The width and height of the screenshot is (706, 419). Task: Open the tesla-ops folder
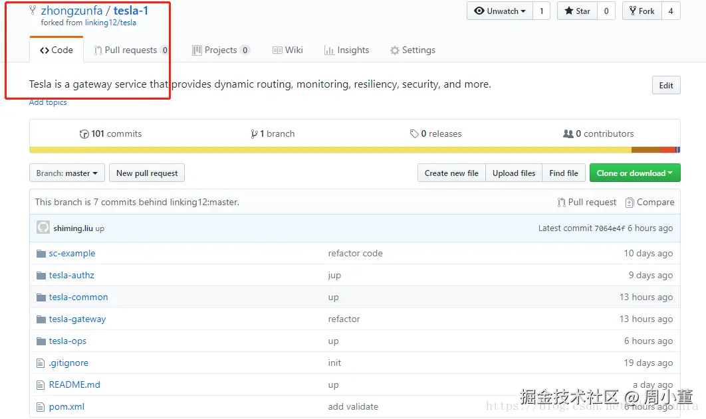68,341
